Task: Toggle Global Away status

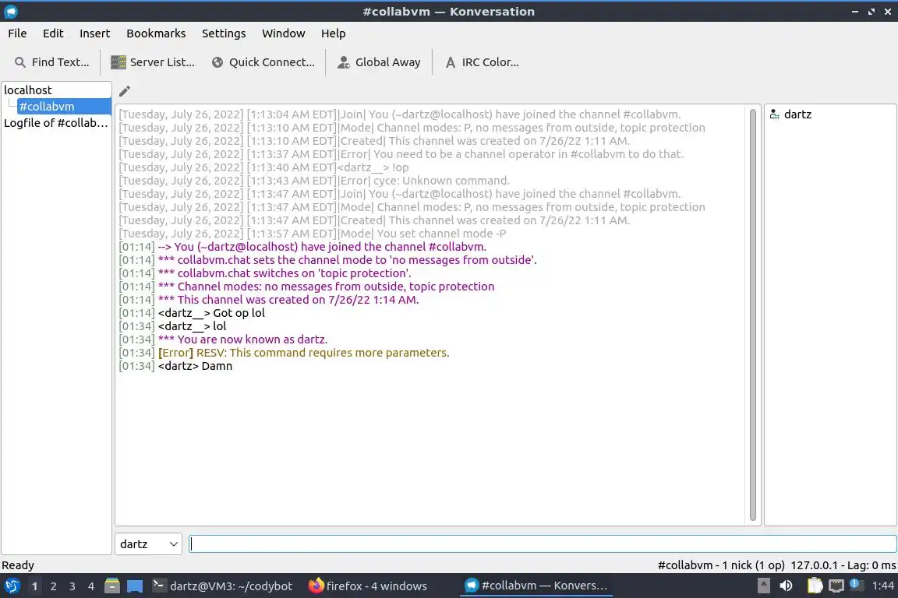Action: (379, 62)
